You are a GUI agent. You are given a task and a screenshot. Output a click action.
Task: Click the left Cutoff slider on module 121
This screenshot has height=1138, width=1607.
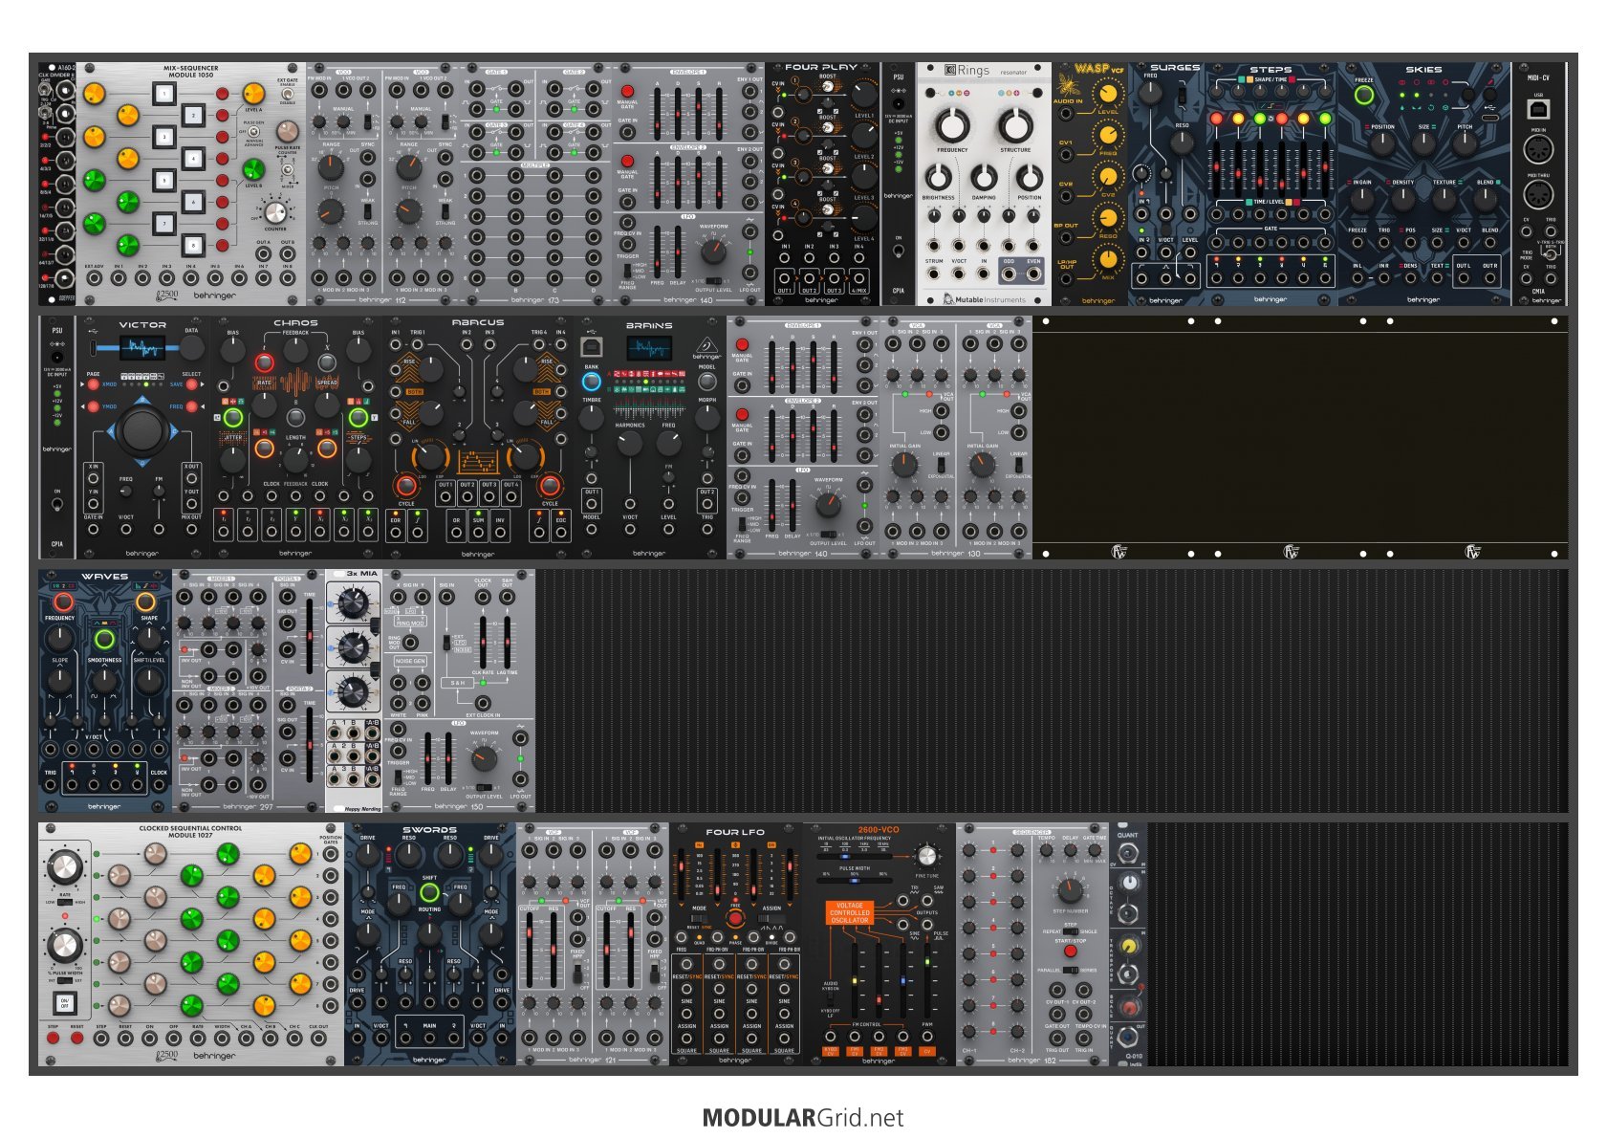(x=531, y=952)
